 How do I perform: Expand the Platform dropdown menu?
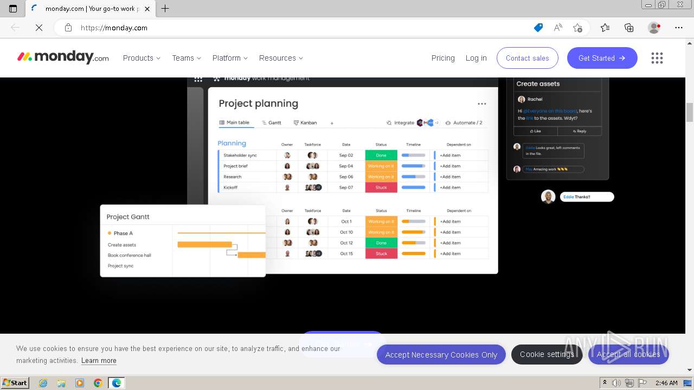click(x=230, y=58)
